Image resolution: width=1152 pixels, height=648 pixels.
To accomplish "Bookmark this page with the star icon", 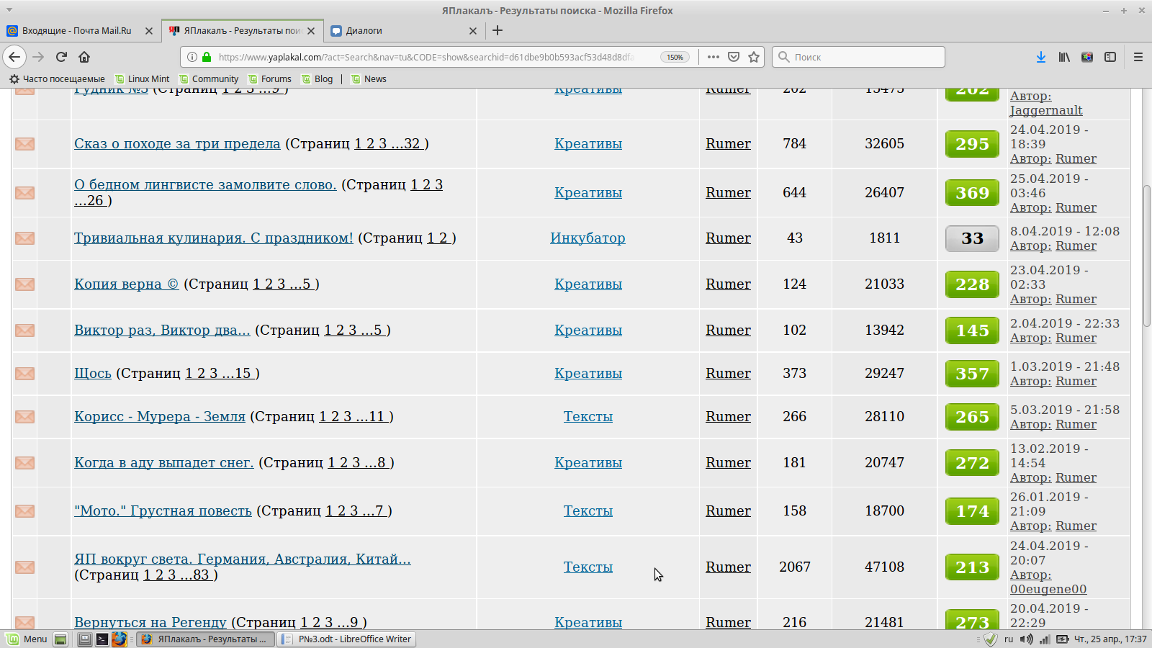I will [x=754, y=57].
